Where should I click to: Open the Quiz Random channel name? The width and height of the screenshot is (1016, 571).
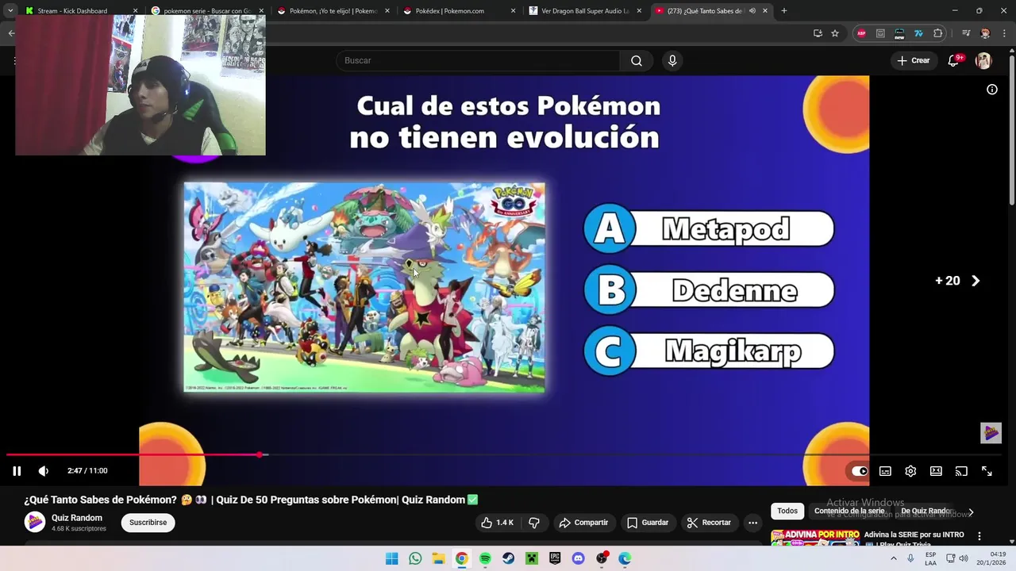click(x=77, y=518)
